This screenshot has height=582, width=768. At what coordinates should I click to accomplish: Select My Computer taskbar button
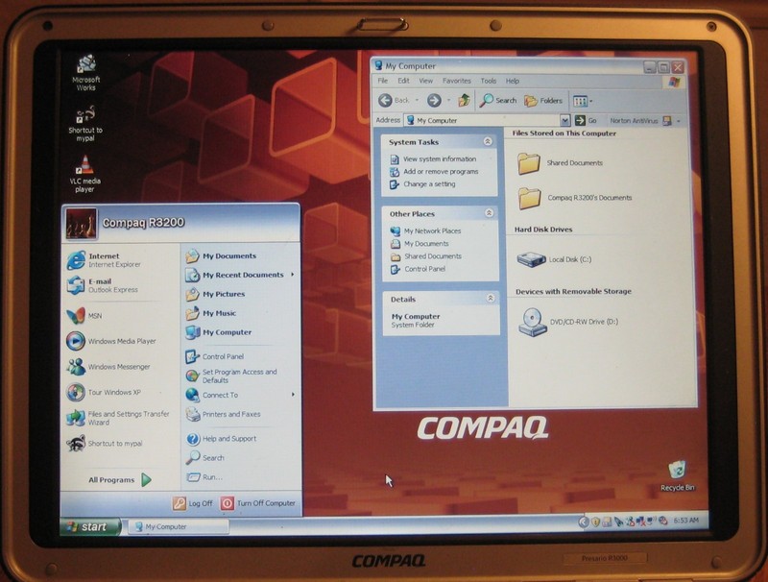tap(179, 526)
